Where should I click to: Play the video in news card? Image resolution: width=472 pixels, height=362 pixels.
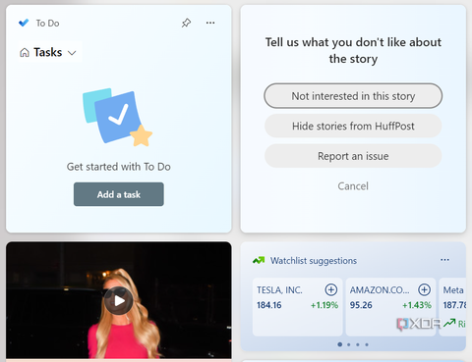click(119, 300)
